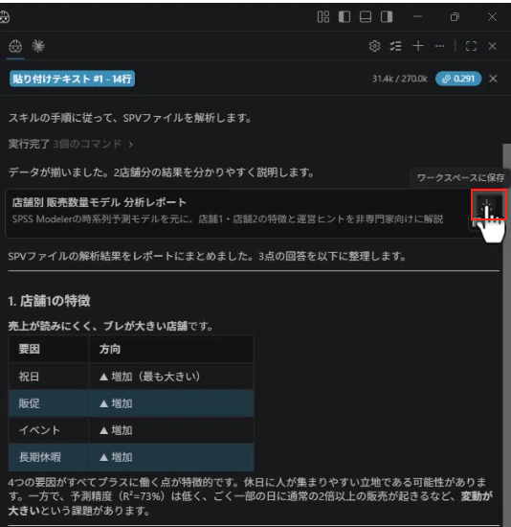The width and height of the screenshot is (511, 527).
Task: Expand 実行完了 3個のコマンド details
Action: [x=71, y=144]
